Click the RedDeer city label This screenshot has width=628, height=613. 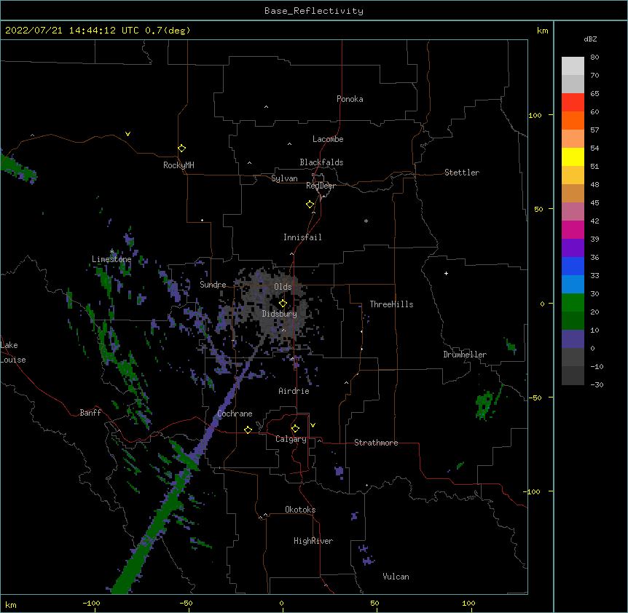[x=321, y=186]
